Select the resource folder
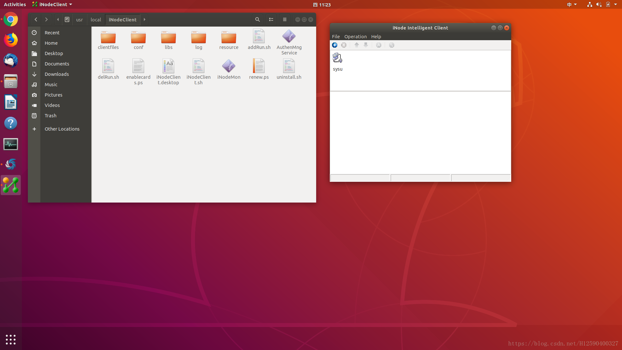The image size is (622, 350). [229, 40]
